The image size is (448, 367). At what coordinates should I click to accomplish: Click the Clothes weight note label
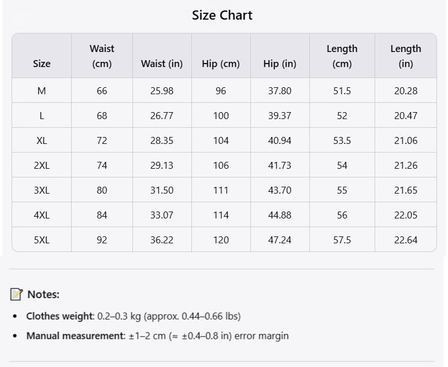60,316
